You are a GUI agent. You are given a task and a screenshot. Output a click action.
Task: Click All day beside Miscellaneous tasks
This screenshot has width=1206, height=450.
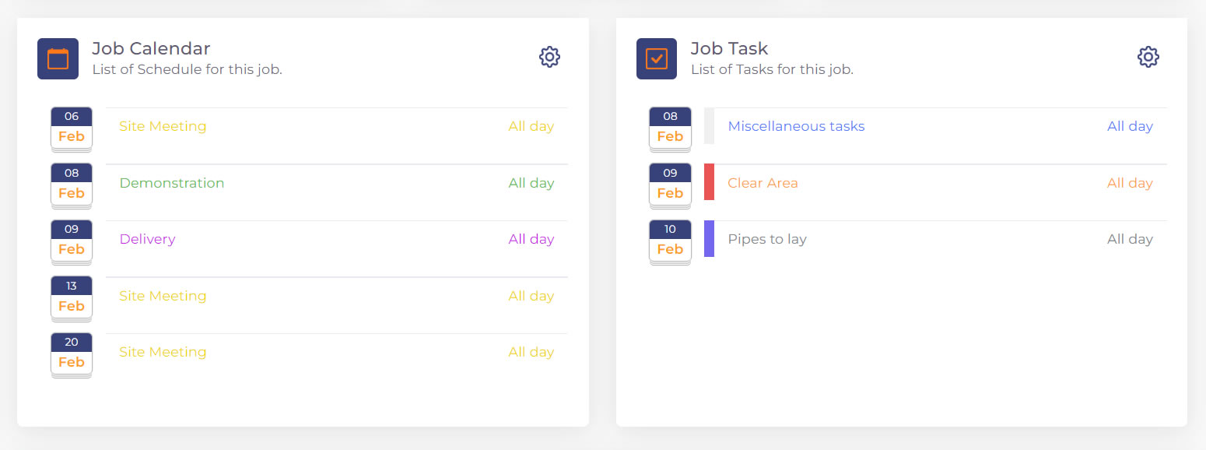(1130, 125)
